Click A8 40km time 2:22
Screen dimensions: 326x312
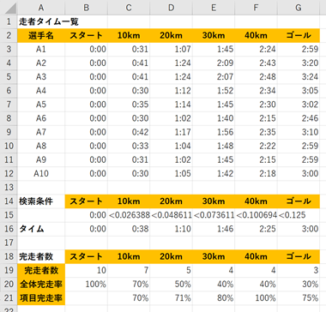point(256,146)
